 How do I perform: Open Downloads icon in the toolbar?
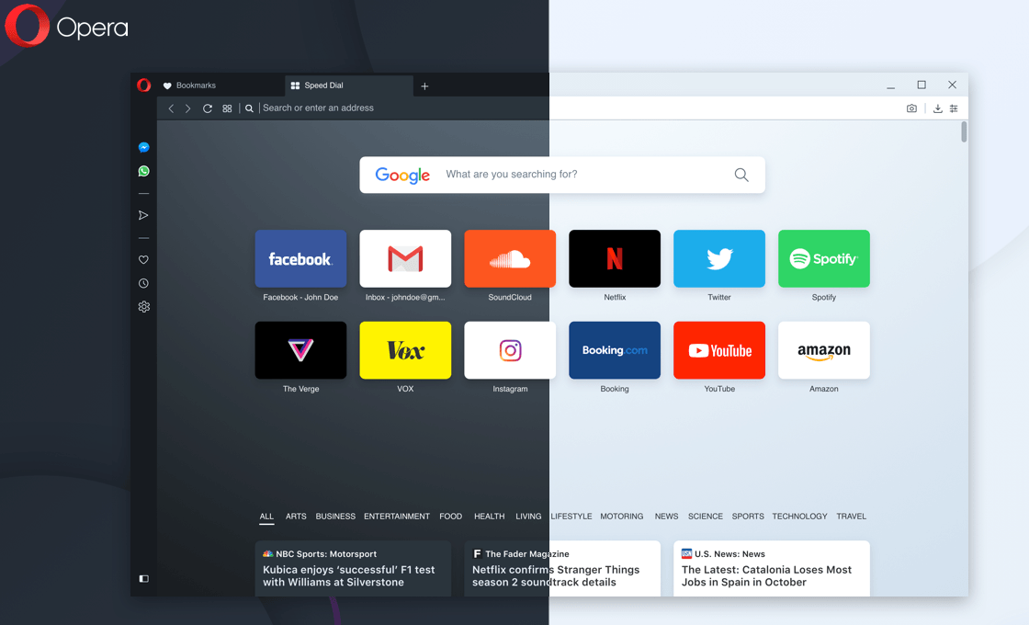(938, 108)
